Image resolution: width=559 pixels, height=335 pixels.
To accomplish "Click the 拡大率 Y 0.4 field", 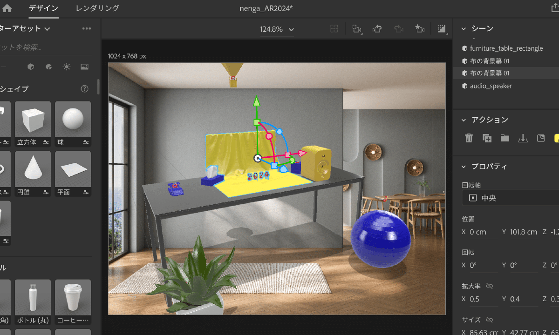I will pyautogui.click(x=524, y=299).
